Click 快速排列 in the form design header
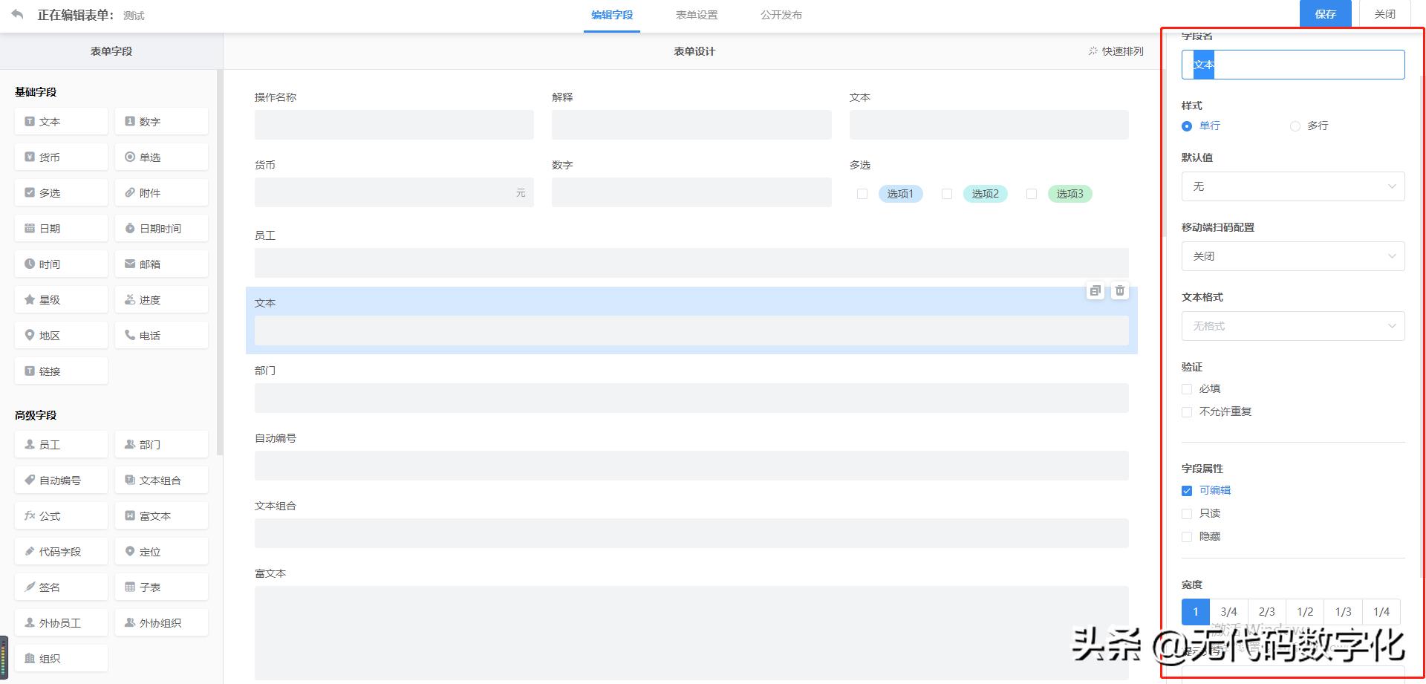 tap(1116, 51)
